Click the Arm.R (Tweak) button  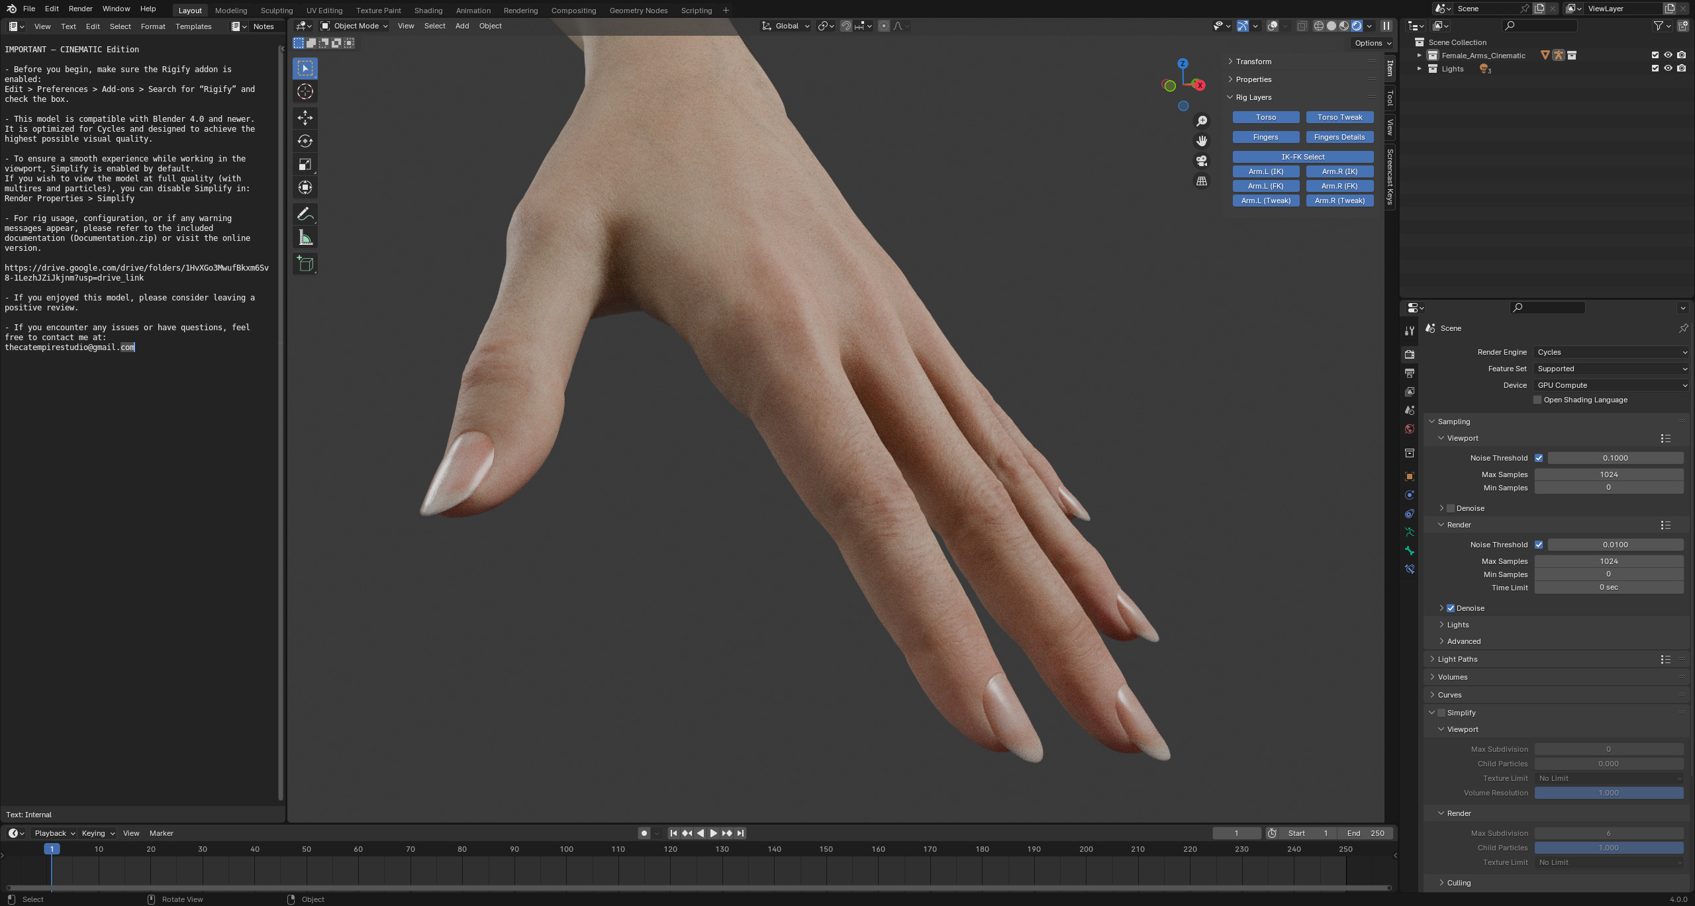pos(1339,201)
